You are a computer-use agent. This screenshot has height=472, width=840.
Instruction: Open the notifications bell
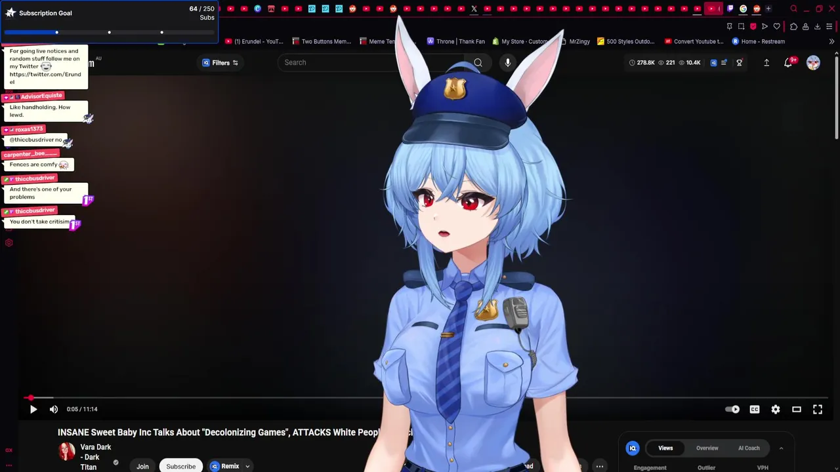point(788,62)
